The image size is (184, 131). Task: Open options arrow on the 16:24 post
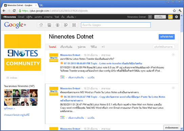coord(173,54)
